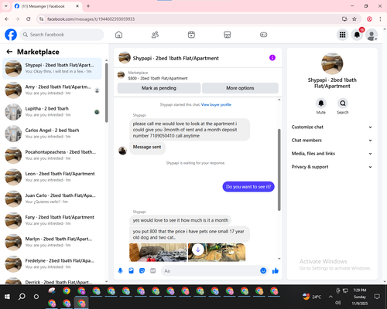Expand Privacy & support section

click(332, 167)
